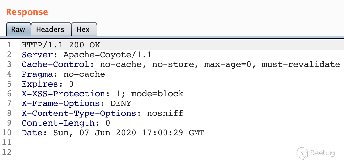Switch to the Raw tab

pos(18,29)
